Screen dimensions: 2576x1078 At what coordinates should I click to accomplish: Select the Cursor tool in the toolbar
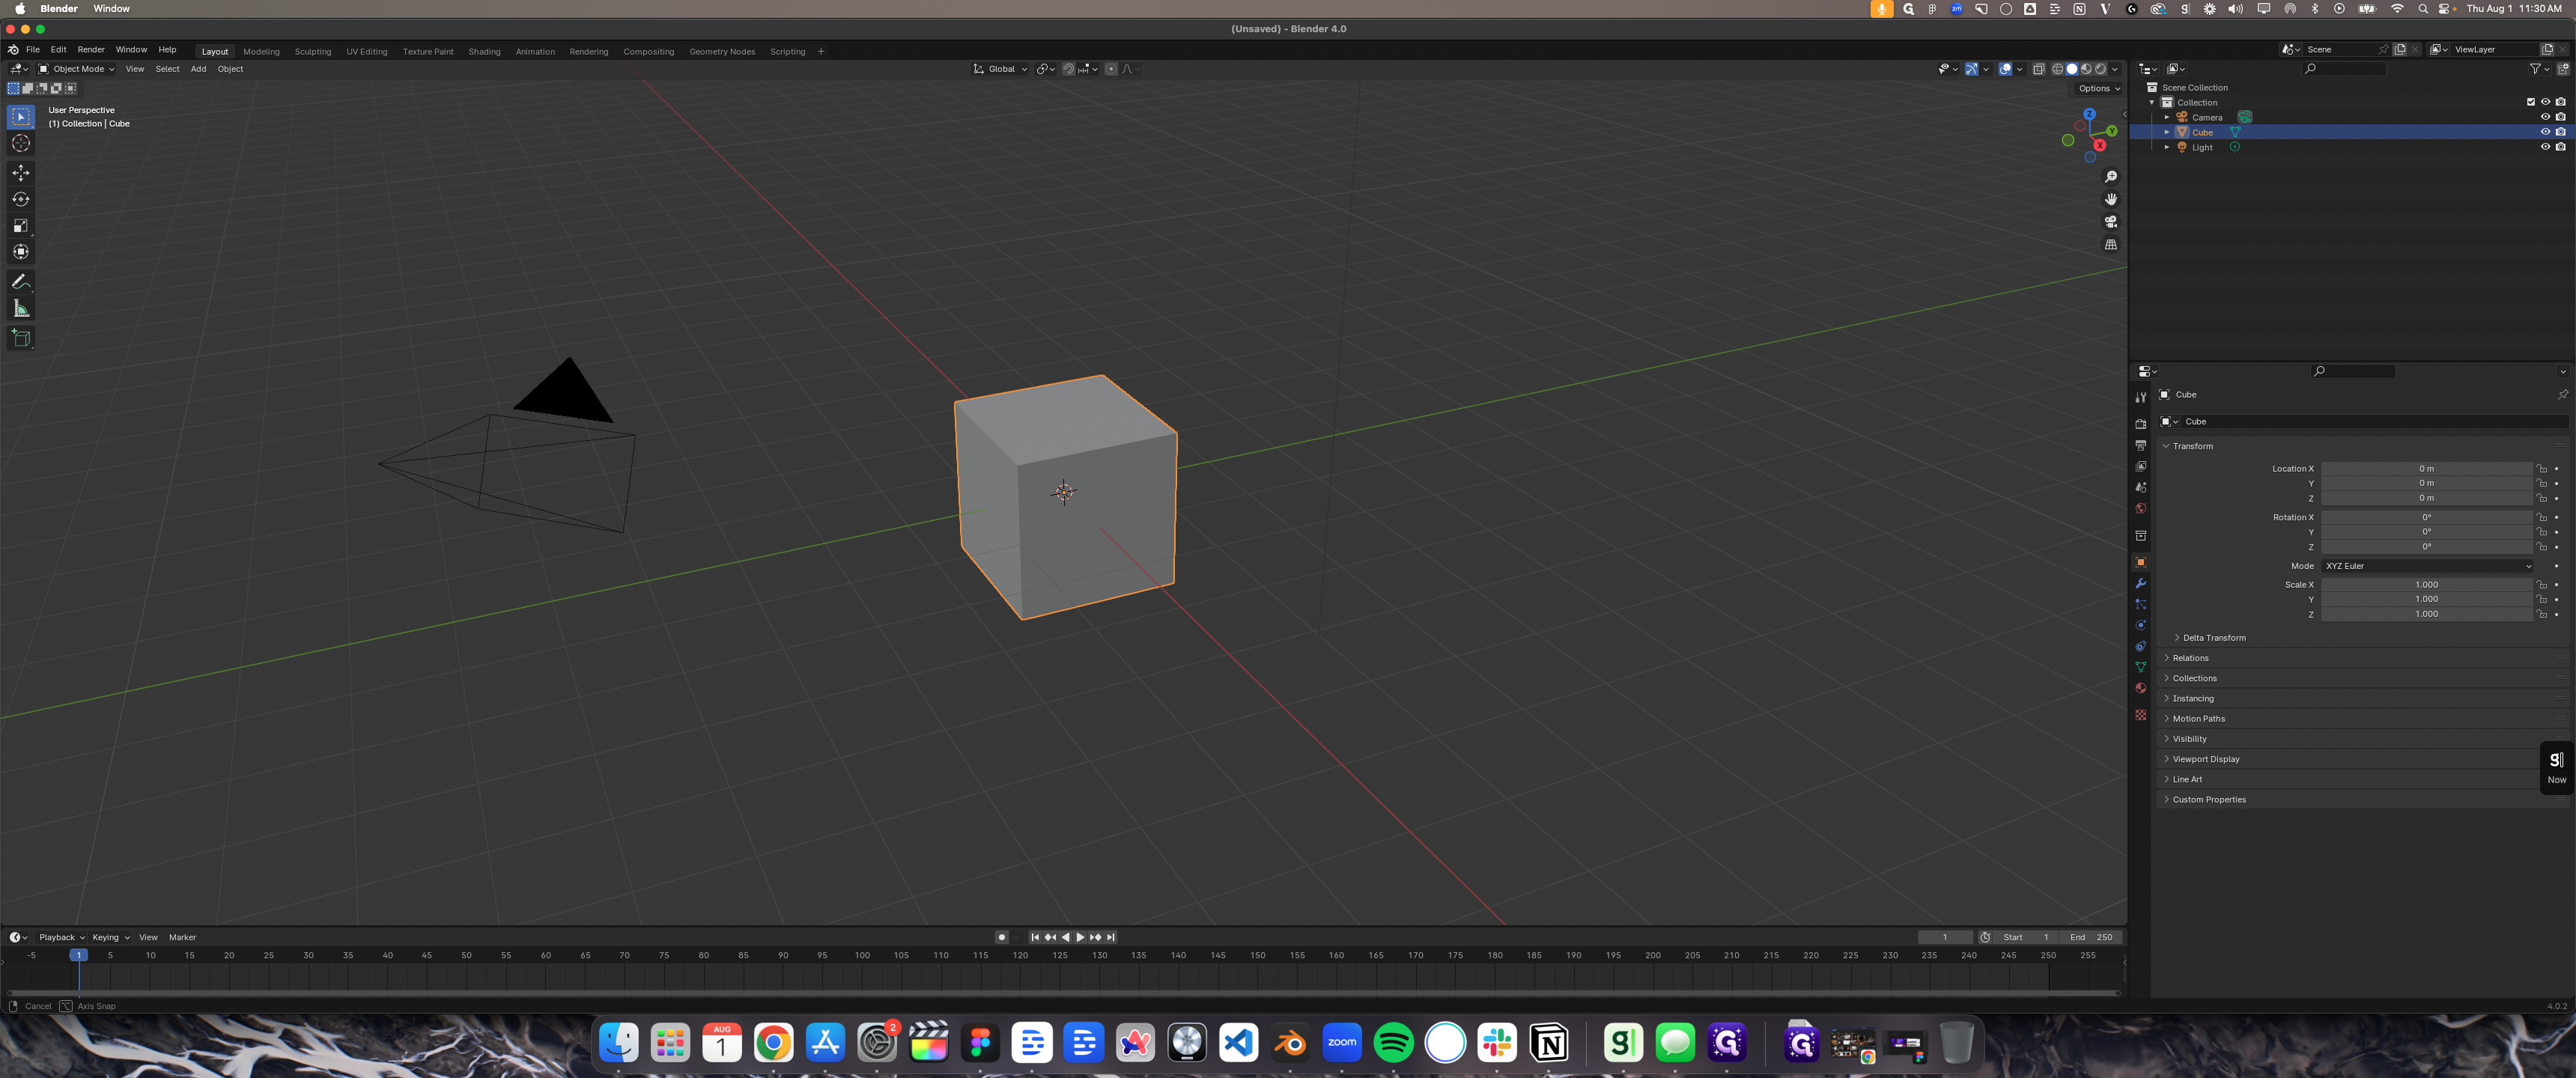click(20, 143)
